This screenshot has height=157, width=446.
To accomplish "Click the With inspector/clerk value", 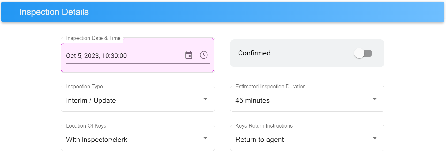I will 97,140.
